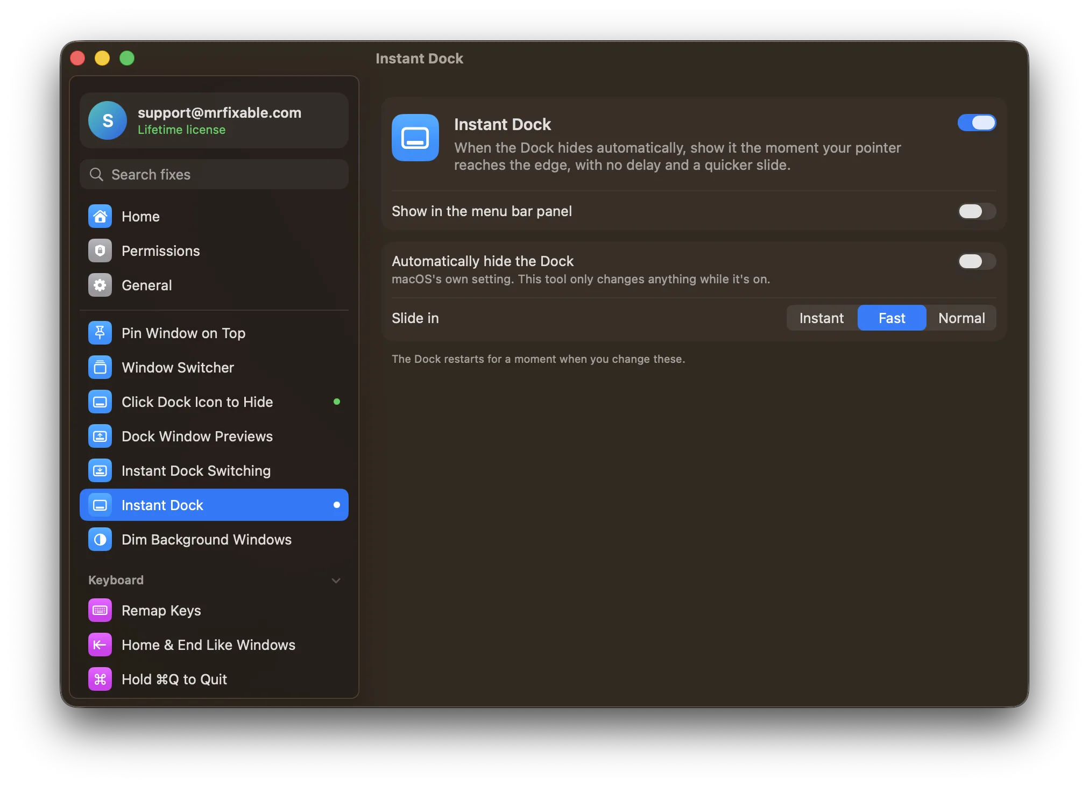Select Pin Window on Top fix
The height and width of the screenshot is (787, 1089).
pyautogui.click(x=214, y=333)
